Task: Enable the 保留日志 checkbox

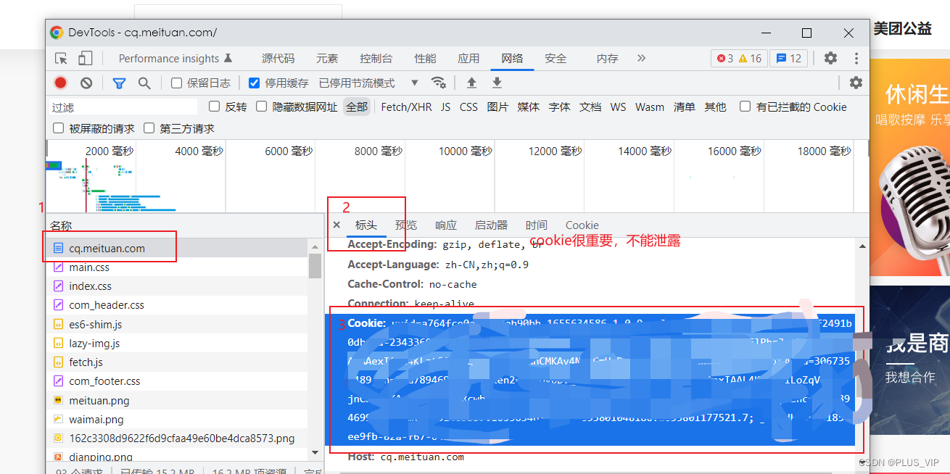Action: coord(176,83)
